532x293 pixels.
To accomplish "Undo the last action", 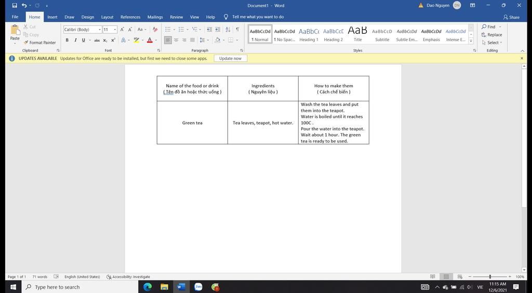I will tap(24, 5).
